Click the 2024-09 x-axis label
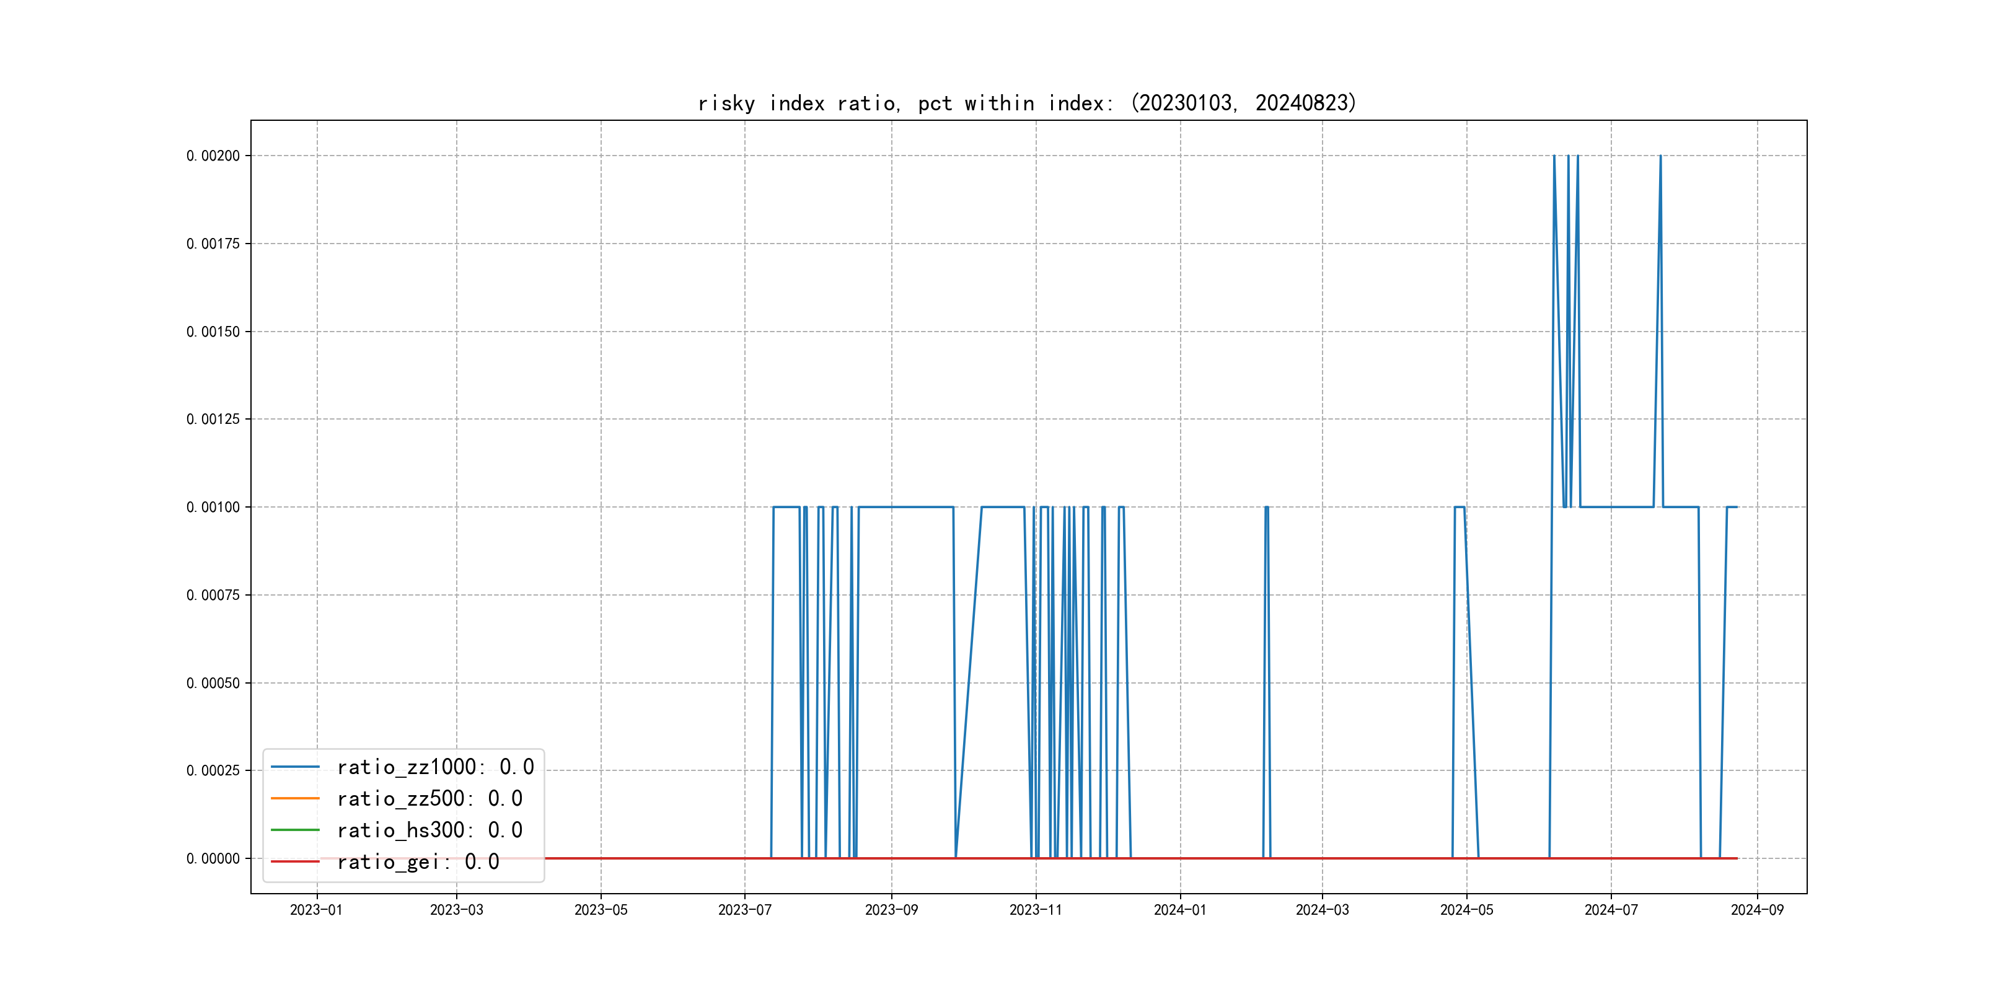This screenshot has width=2008, height=1004. [1757, 910]
